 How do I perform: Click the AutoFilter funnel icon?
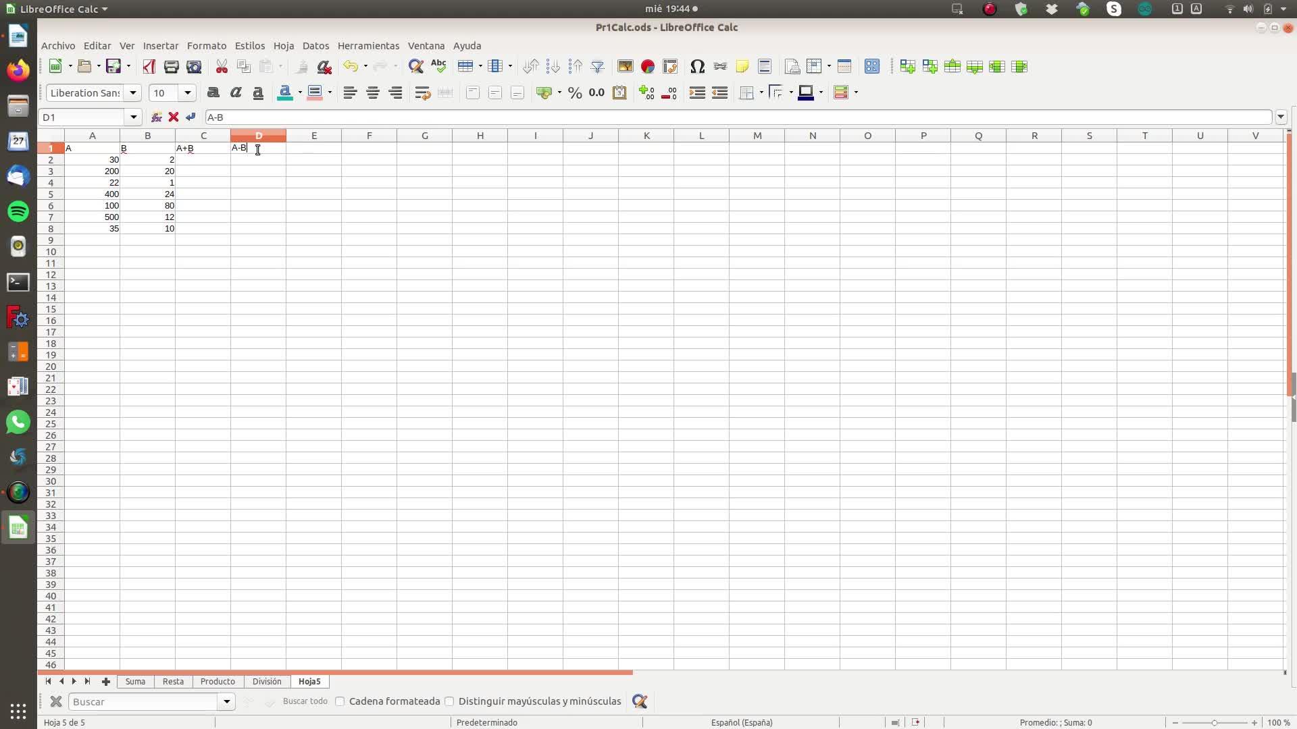tap(597, 66)
